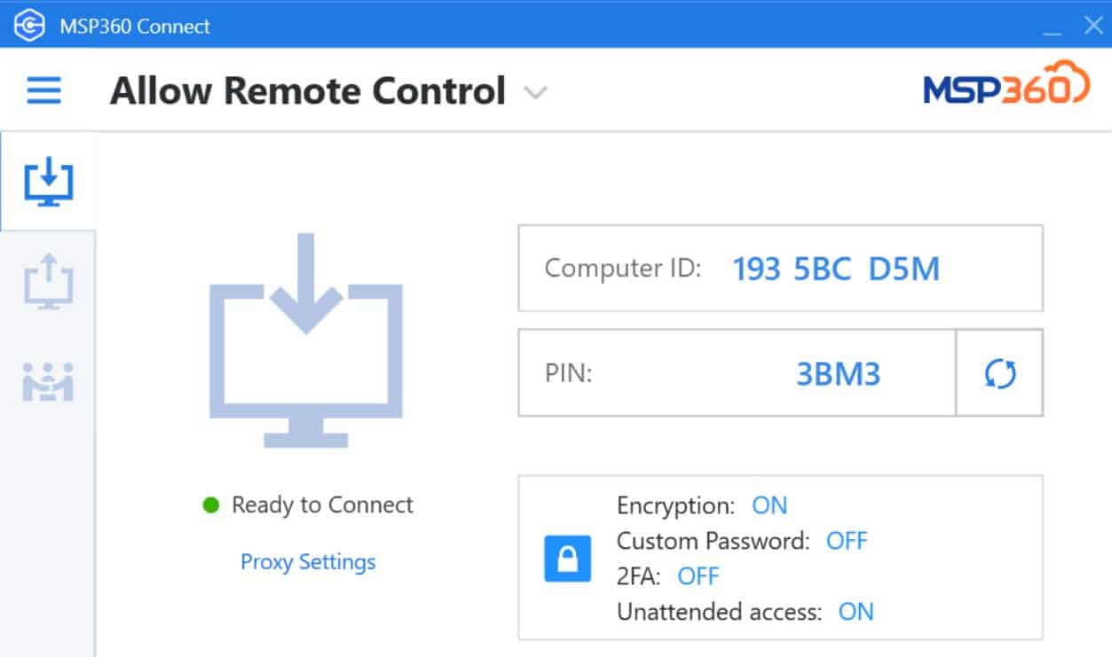Select the PIN field showing 3BM3
Screen dimensions: 1112x657
(838, 373)
